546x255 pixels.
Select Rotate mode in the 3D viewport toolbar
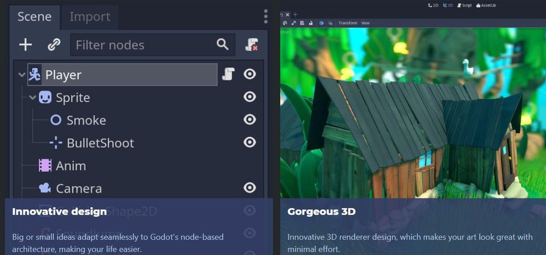pos(285,23)
